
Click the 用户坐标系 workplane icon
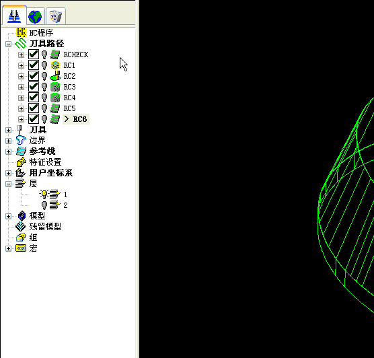21,173
